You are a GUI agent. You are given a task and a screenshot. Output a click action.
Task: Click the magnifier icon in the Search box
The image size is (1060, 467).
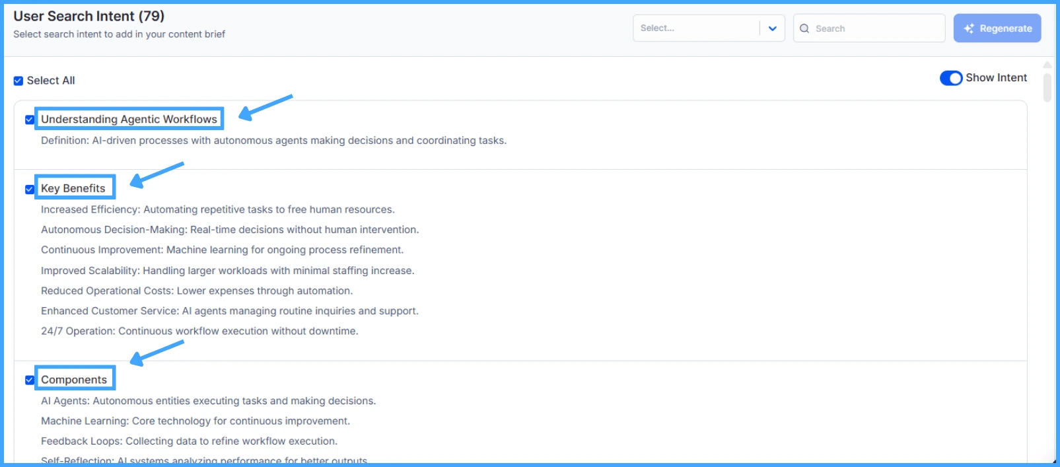pos(804,28)
